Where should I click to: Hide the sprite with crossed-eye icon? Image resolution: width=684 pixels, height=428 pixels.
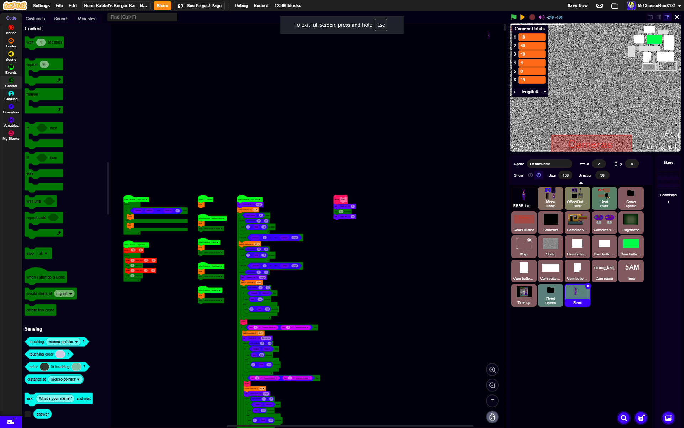point(539,175)
